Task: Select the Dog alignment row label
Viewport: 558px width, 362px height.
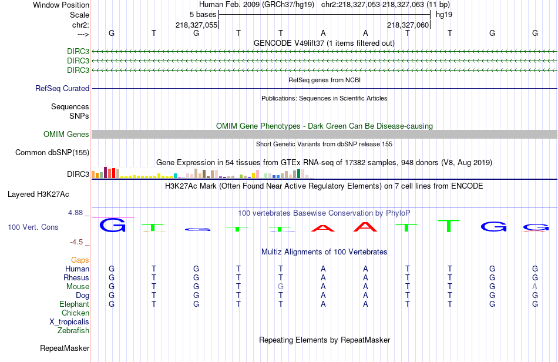Action: click(x=83, y=296)
